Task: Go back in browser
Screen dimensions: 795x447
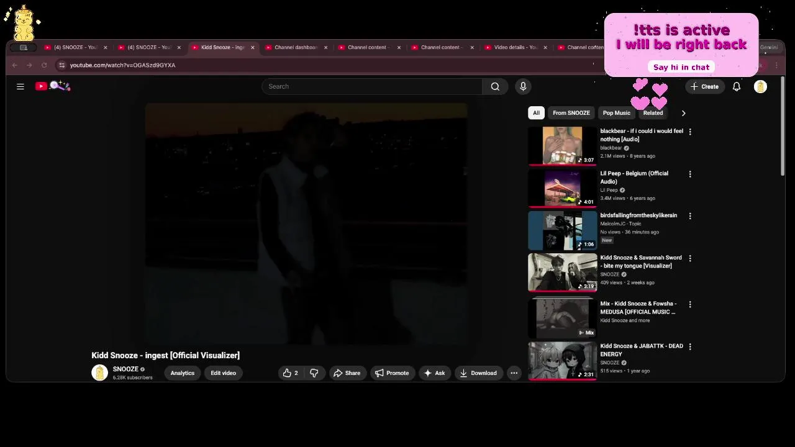Action: tap(15, 65)
